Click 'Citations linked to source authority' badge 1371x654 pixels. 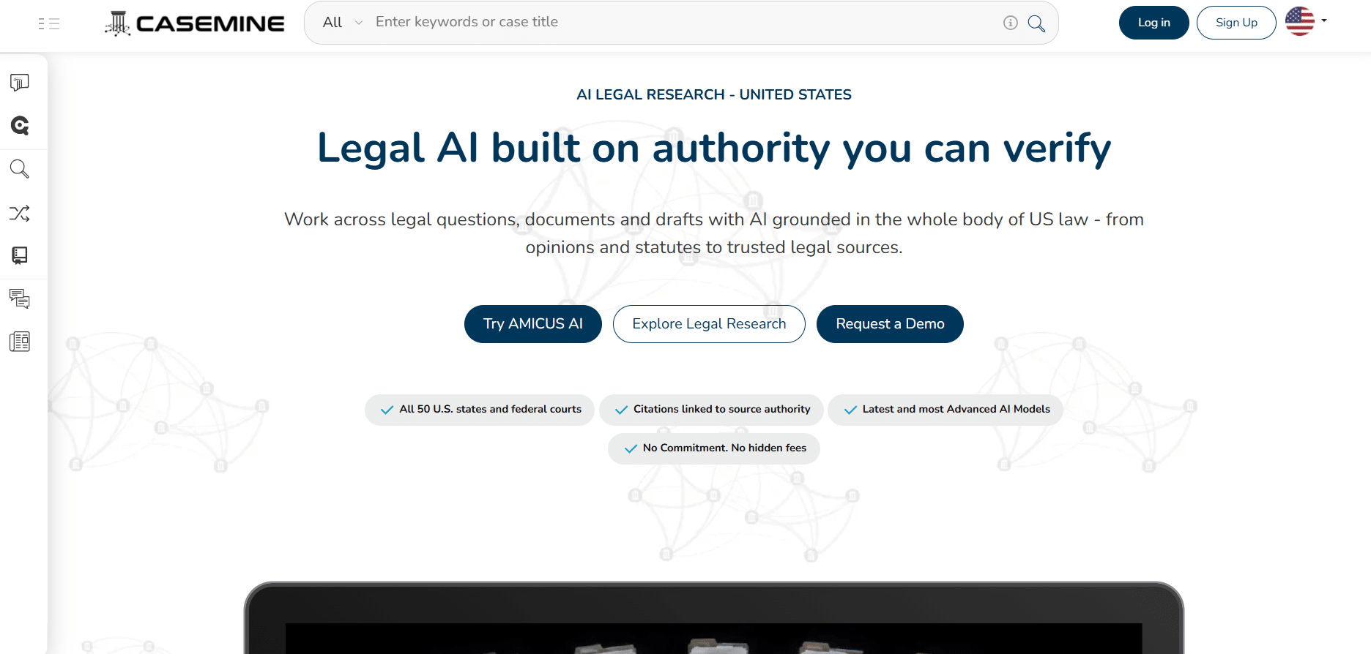coord(711,410)
